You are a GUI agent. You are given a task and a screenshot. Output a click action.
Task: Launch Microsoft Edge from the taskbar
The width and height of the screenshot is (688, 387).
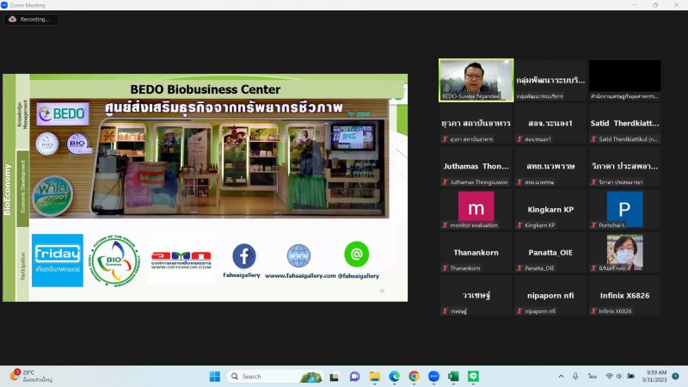point(394,377)
